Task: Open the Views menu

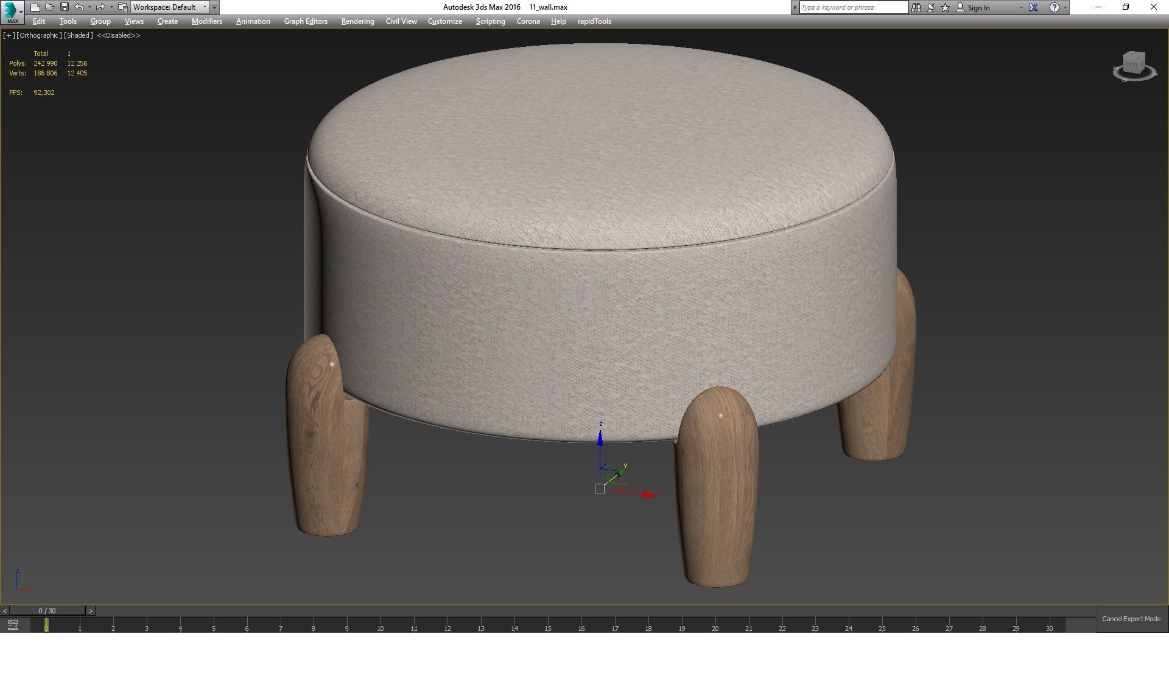Action: (134, 21)
